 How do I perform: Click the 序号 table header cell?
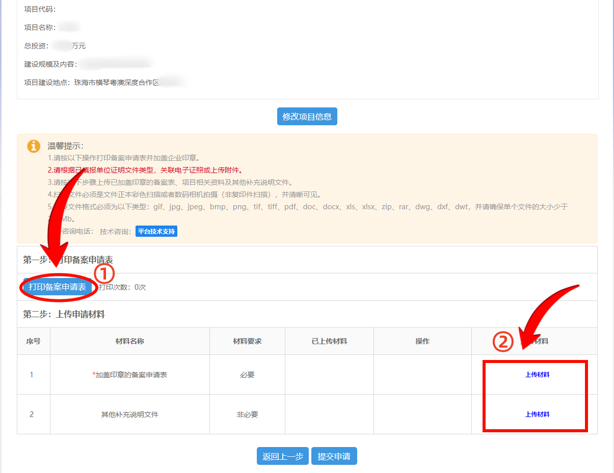(x=33, y=341)
